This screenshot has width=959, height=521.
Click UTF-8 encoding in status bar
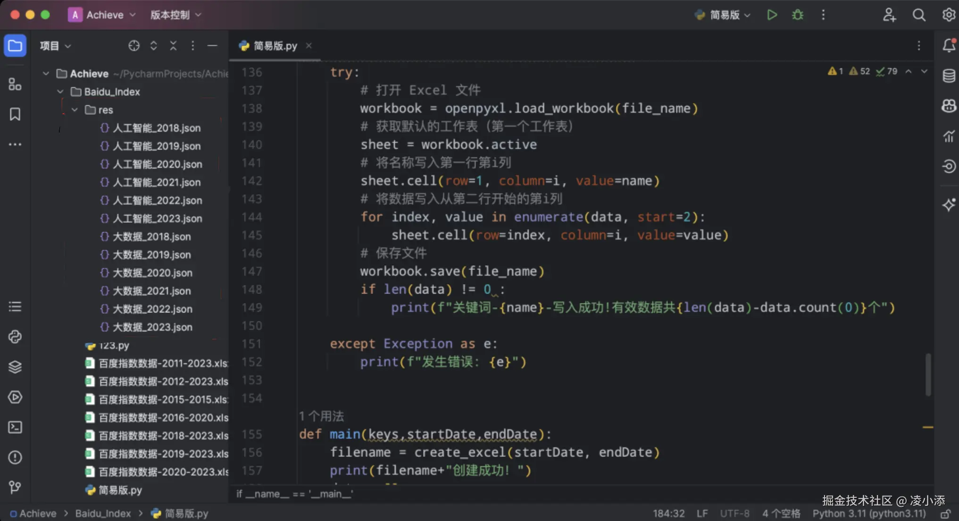(x=734, y=513)
